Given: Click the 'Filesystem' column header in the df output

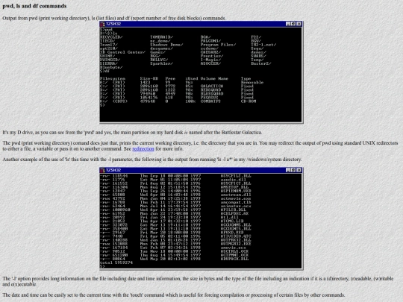Looking at the screenshot, I should pos(113,78).
